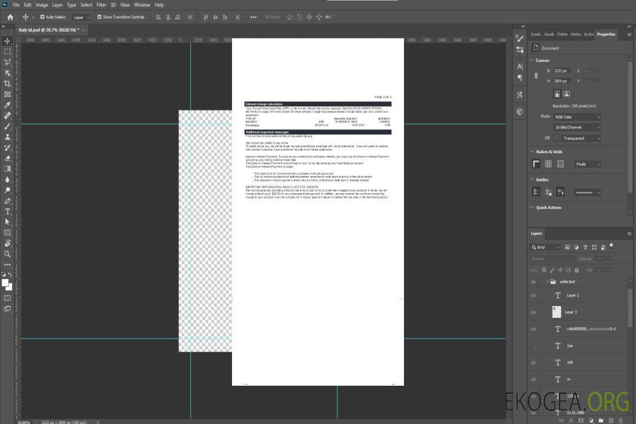Click the canvas Width input field
The width and height of the screenshot is (636, 424).
[562, 71]
